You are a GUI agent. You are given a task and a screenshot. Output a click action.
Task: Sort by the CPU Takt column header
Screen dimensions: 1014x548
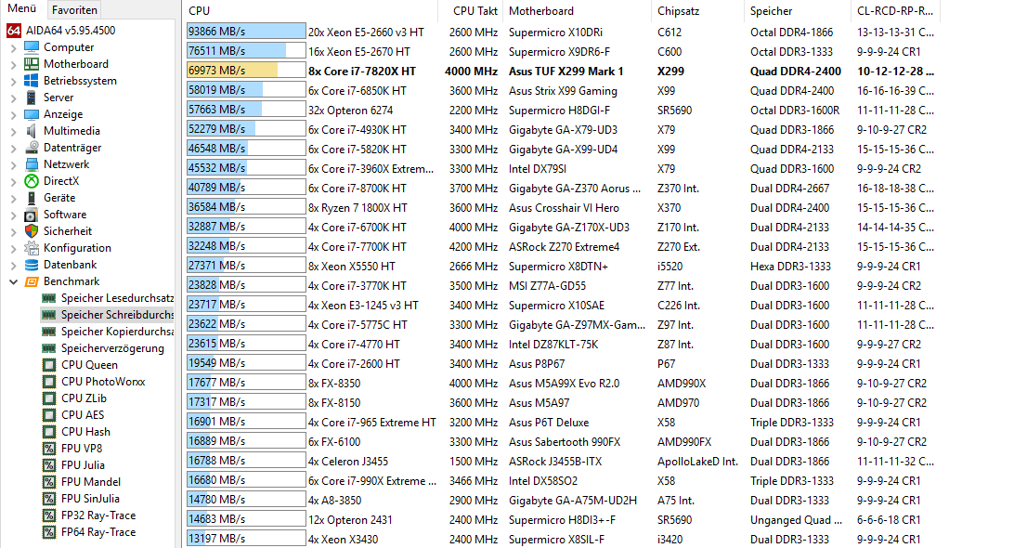tap(470, 11)
